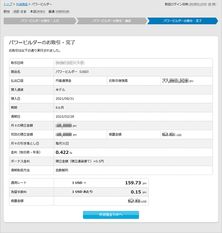Click the 適用レート value 159.73 JPY
Screen dimensions: 222x233
[x=135, y=183]
